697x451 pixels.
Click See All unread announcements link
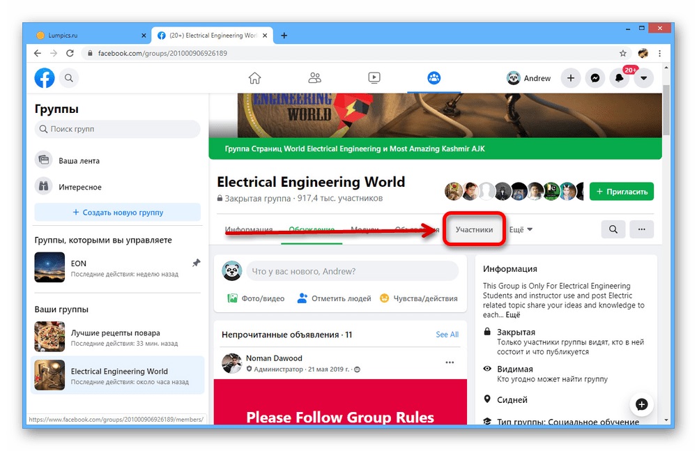pyautogui.click(x=447, y=335)
